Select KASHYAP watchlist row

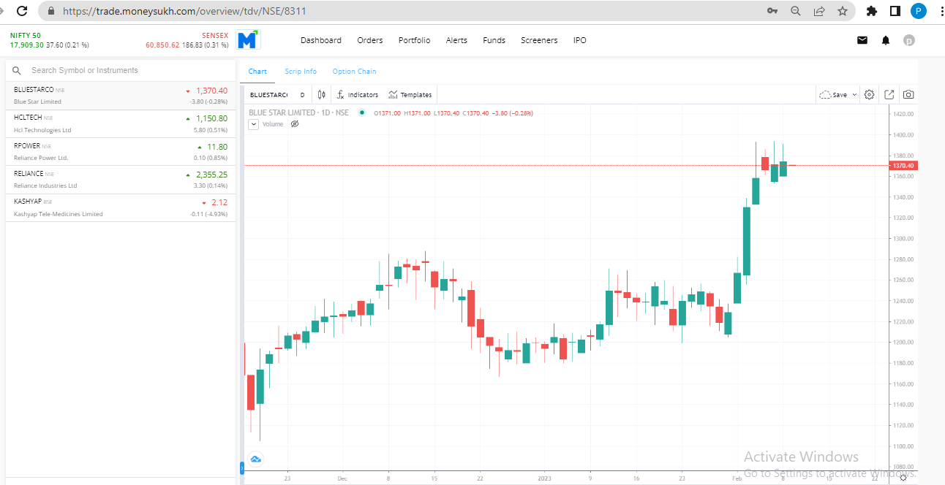(121, 207)
